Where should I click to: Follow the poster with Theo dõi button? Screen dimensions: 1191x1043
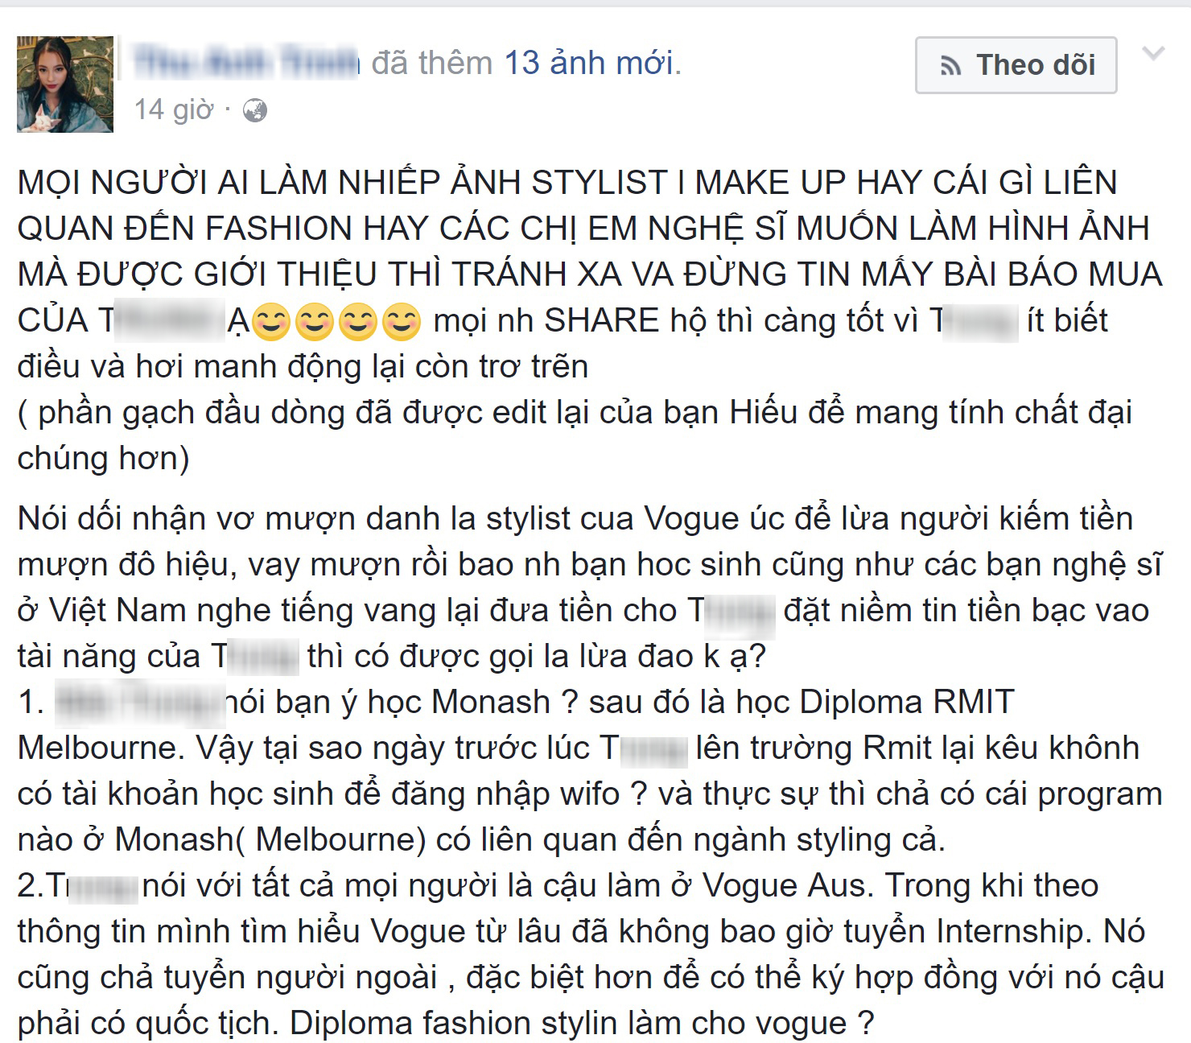(1016, 65)
